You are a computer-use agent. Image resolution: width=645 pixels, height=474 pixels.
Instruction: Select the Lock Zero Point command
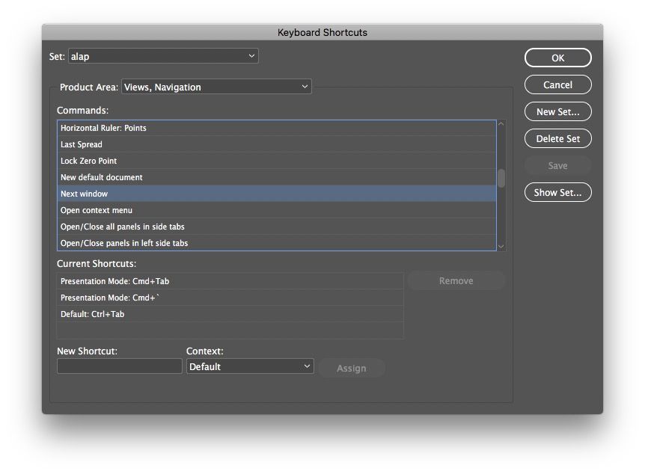click(x=276, y=161)
